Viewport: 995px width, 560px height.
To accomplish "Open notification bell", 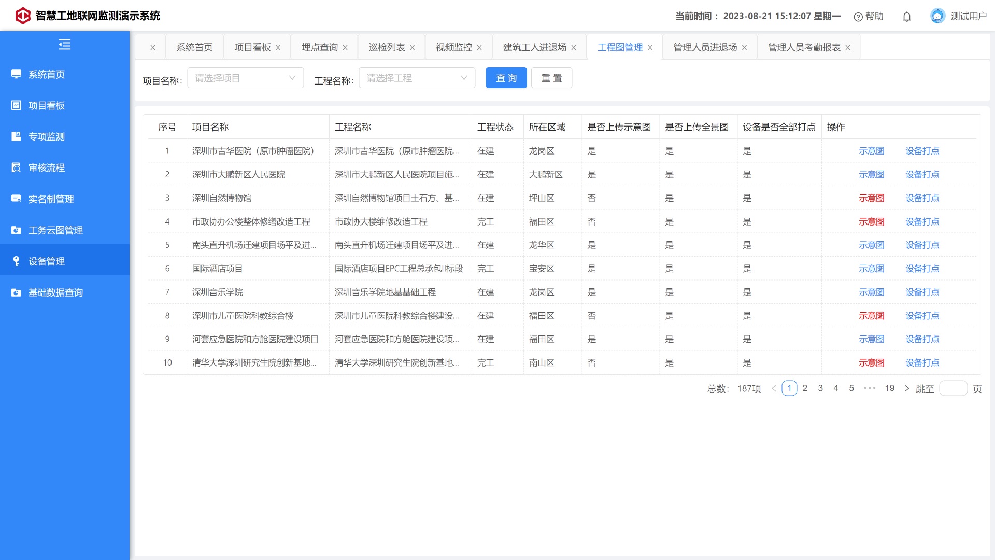I will 907,17.
